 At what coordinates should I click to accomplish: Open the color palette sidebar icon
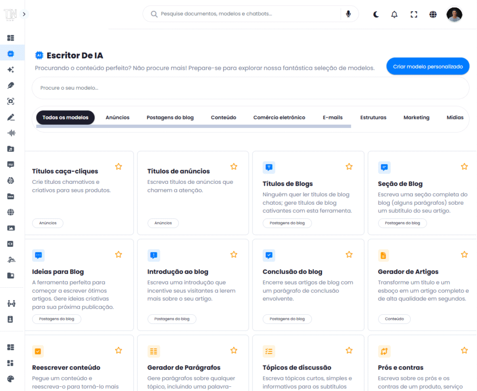(11, 379)
